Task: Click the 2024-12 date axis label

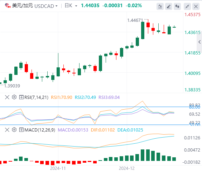Action: (x=127, y=168)
